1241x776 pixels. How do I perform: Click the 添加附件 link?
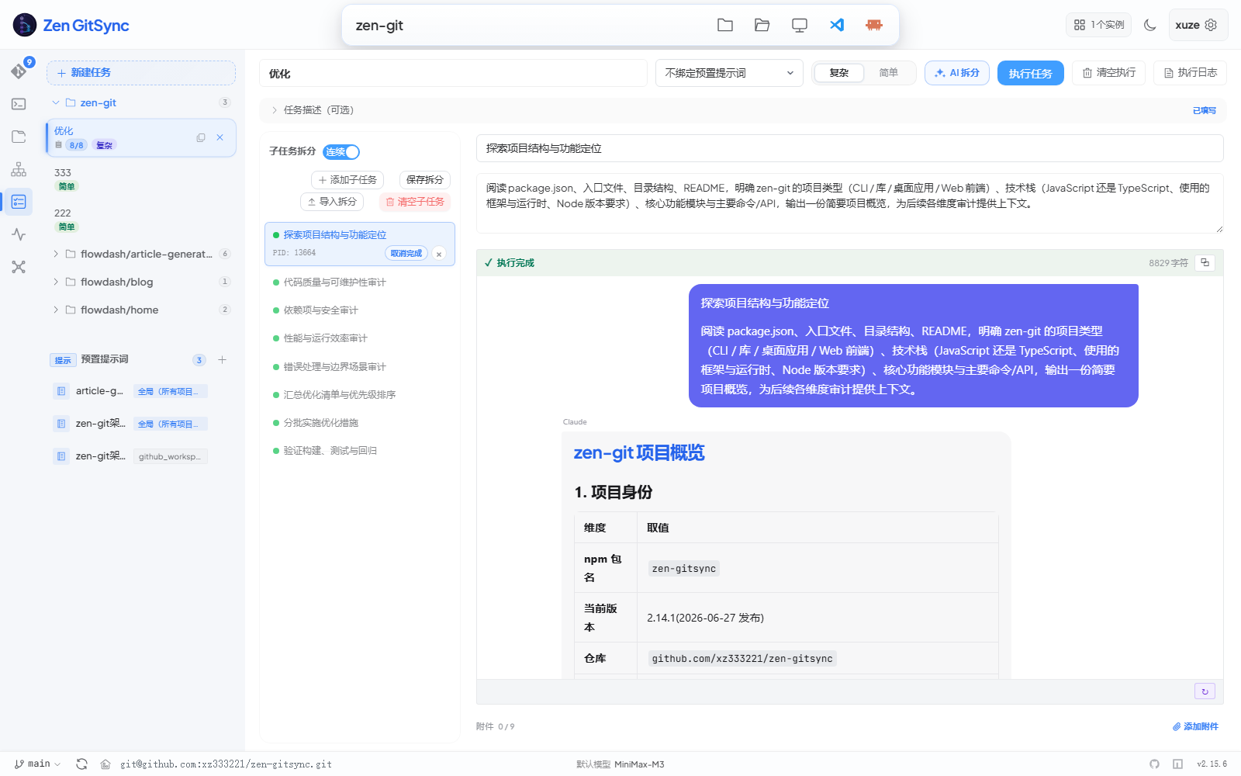coord(1195,726)
